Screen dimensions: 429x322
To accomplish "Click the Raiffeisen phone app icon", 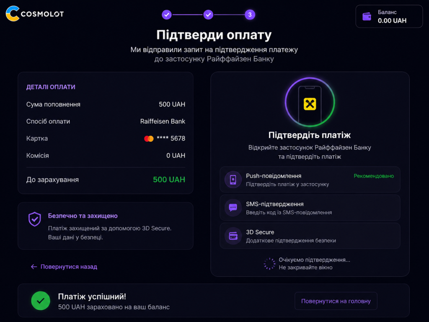I will (310, 104).
